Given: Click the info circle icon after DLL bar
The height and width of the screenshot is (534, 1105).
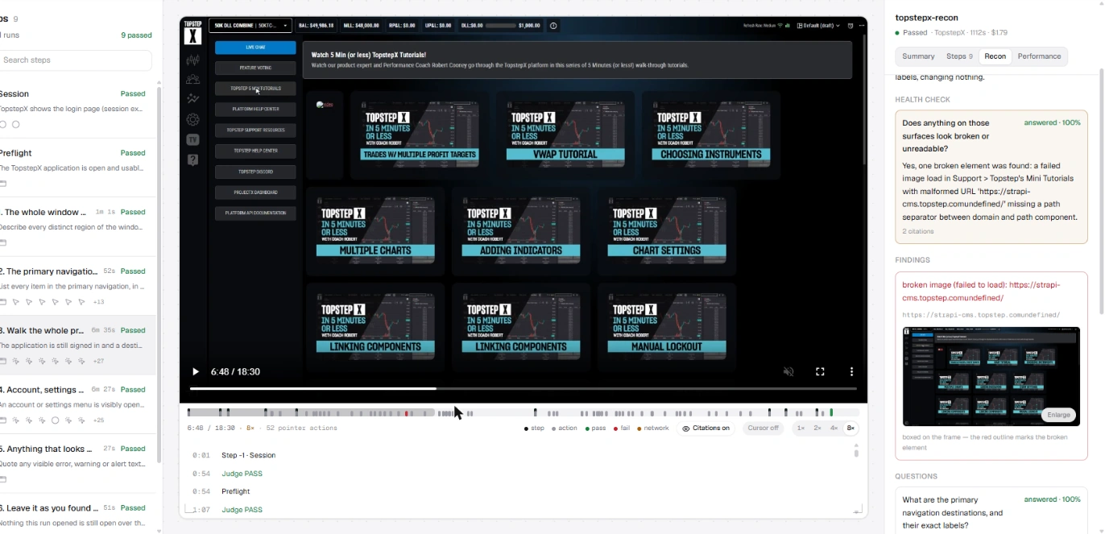Looking at the screenshot, I should coord(553,26).
